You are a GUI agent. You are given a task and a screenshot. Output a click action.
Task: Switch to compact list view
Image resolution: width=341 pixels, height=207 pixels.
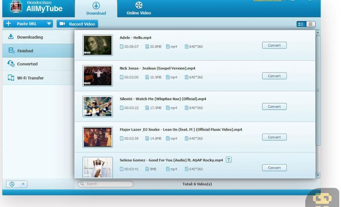click(x=311, y=24)
